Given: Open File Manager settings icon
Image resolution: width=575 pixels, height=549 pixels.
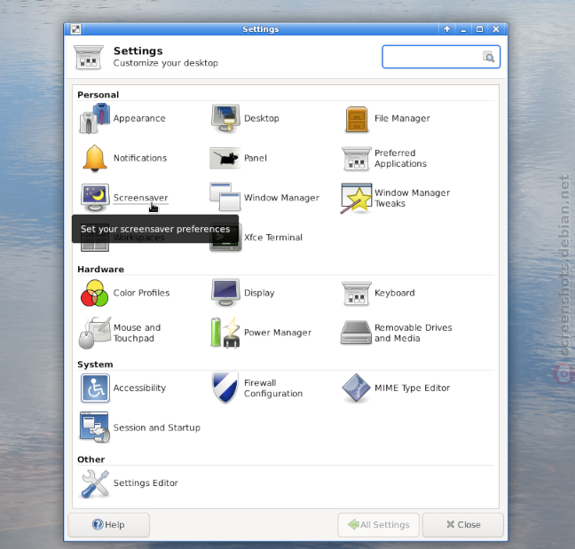Looking at the screenshot, I should click(x=357, y=119).
